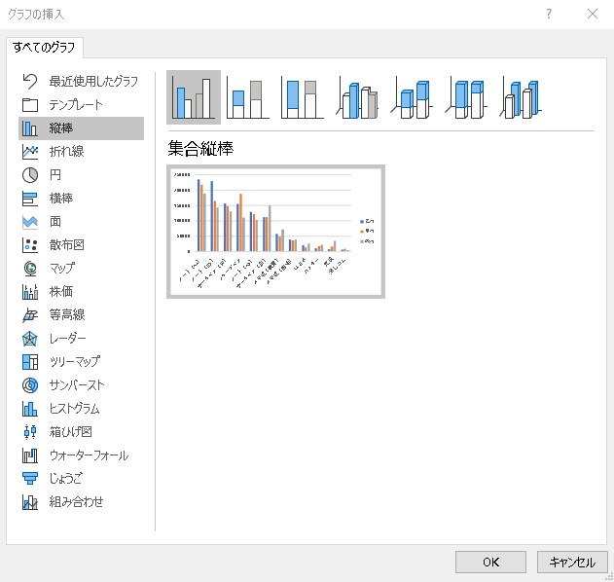Select the clustered column chart subtype icon
The height and width of the screenshot is (582, 614).
(193, 97)
